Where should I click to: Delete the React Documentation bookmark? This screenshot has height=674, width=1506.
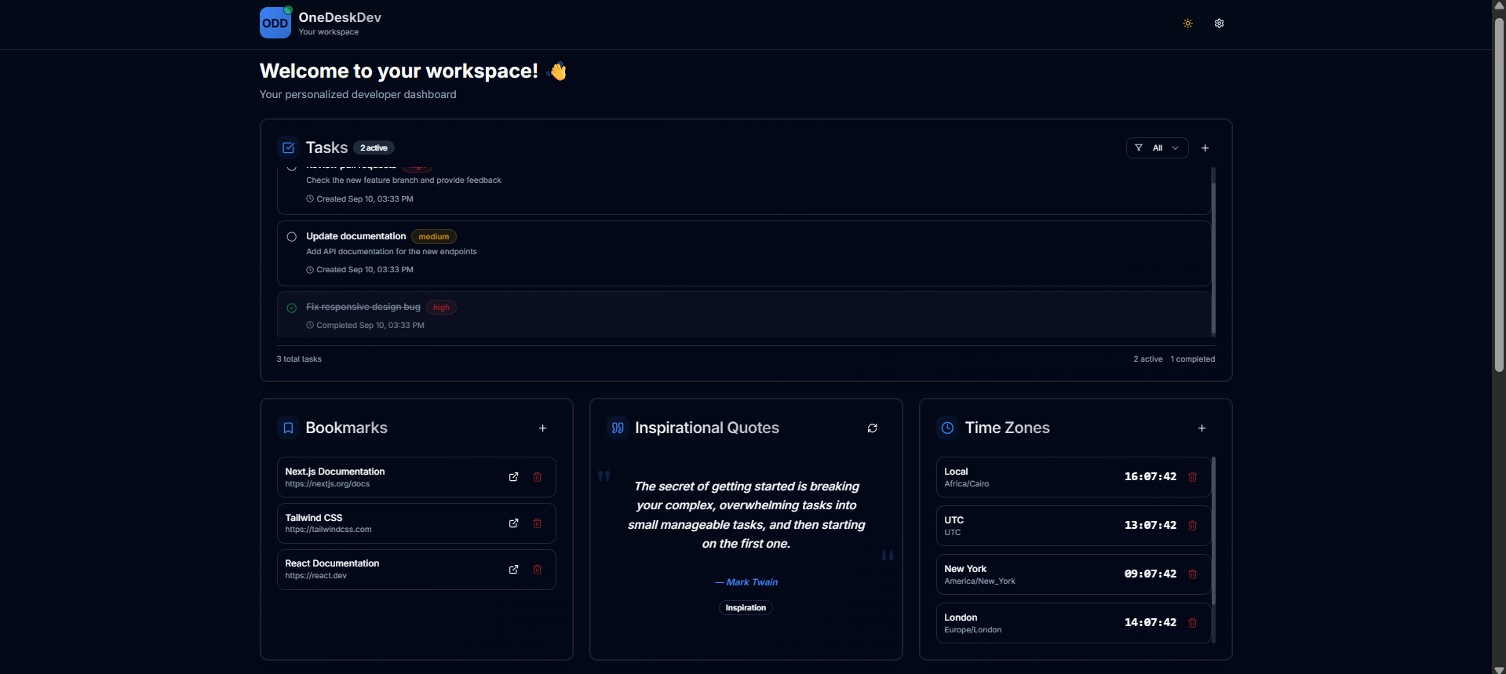tap(538, 570)
